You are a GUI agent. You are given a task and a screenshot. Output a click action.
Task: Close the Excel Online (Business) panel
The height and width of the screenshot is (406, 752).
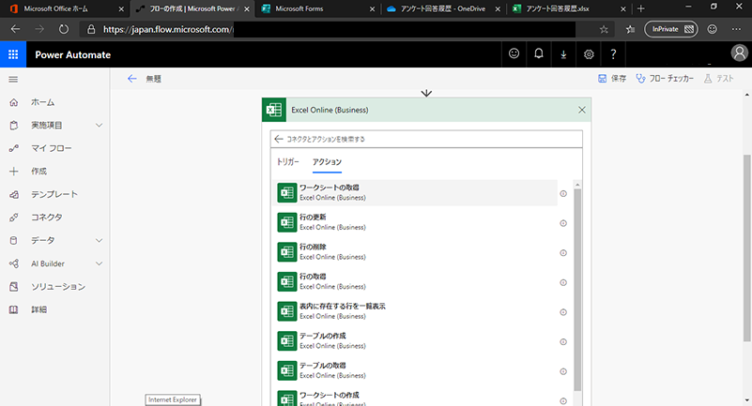click(582, 110)
